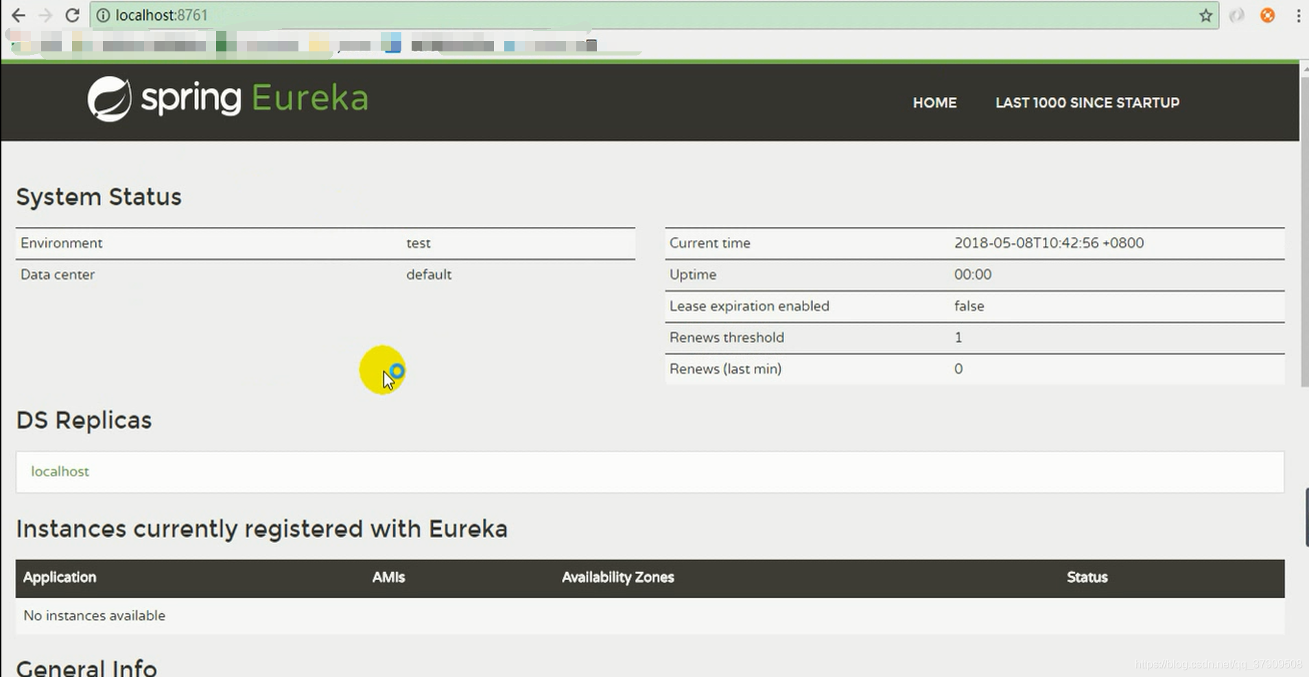1309x677 pixels.
Task: Click the Current time label
Action: pos(710,243)
